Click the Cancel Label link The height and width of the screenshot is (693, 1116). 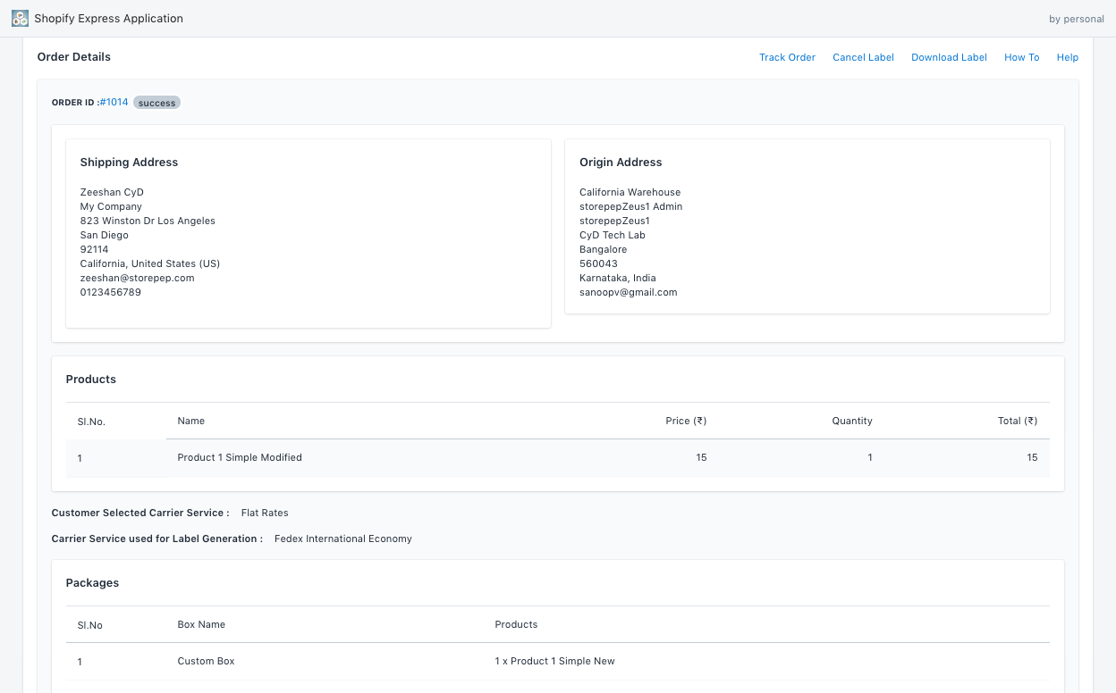[863, 57]
